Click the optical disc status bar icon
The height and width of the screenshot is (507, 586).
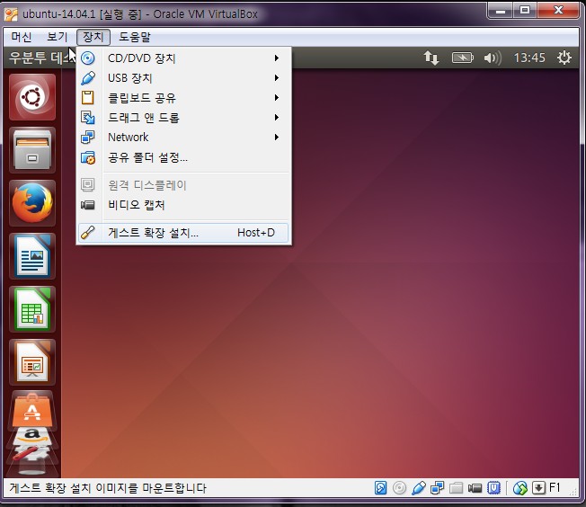[400, 488]
